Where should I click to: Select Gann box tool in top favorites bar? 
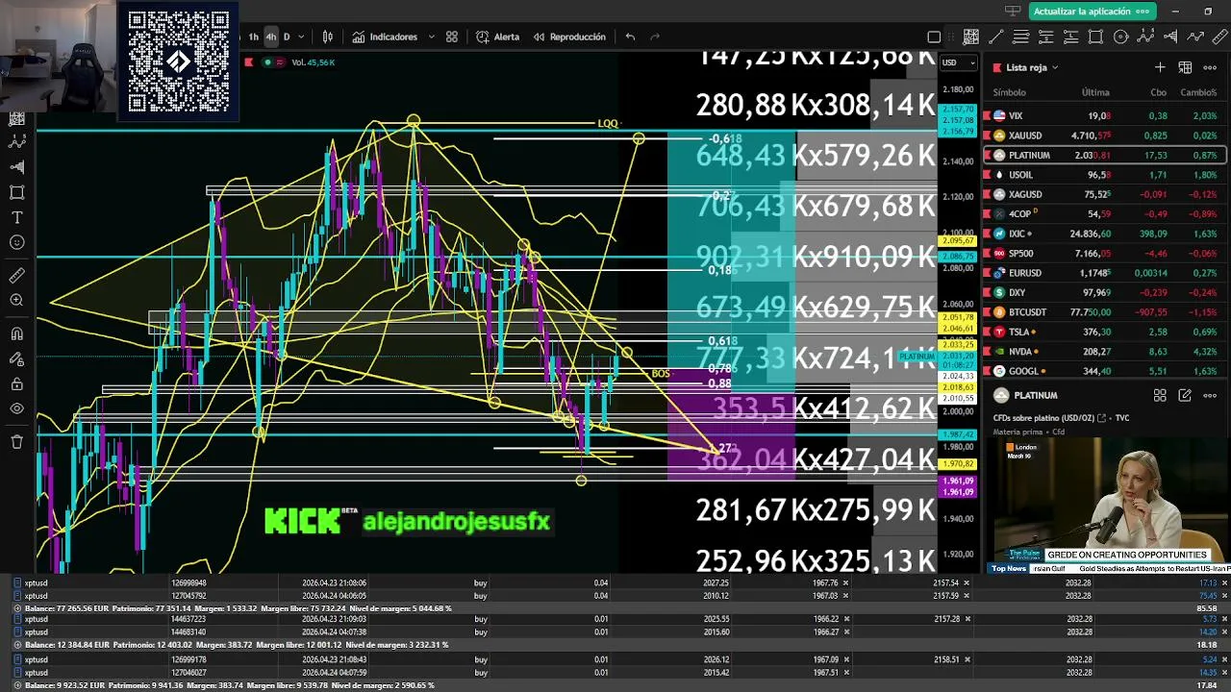pos(971,37)
